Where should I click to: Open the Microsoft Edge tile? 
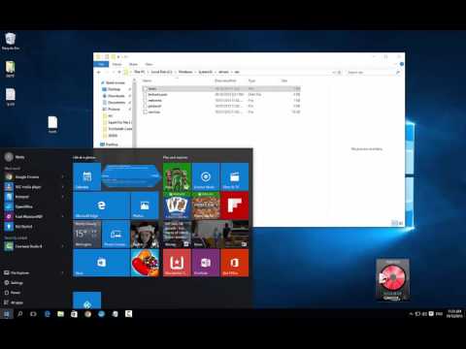101,206
